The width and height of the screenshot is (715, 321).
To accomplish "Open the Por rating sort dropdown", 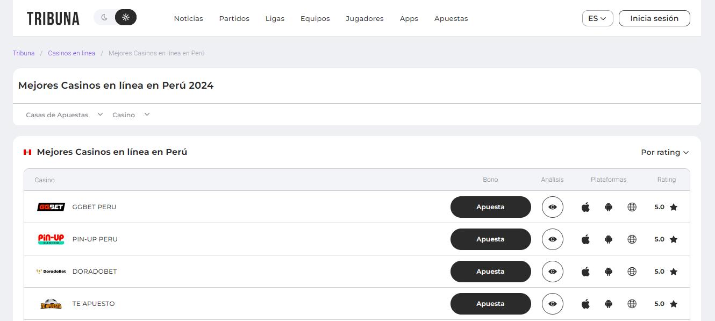I will 664,152.
